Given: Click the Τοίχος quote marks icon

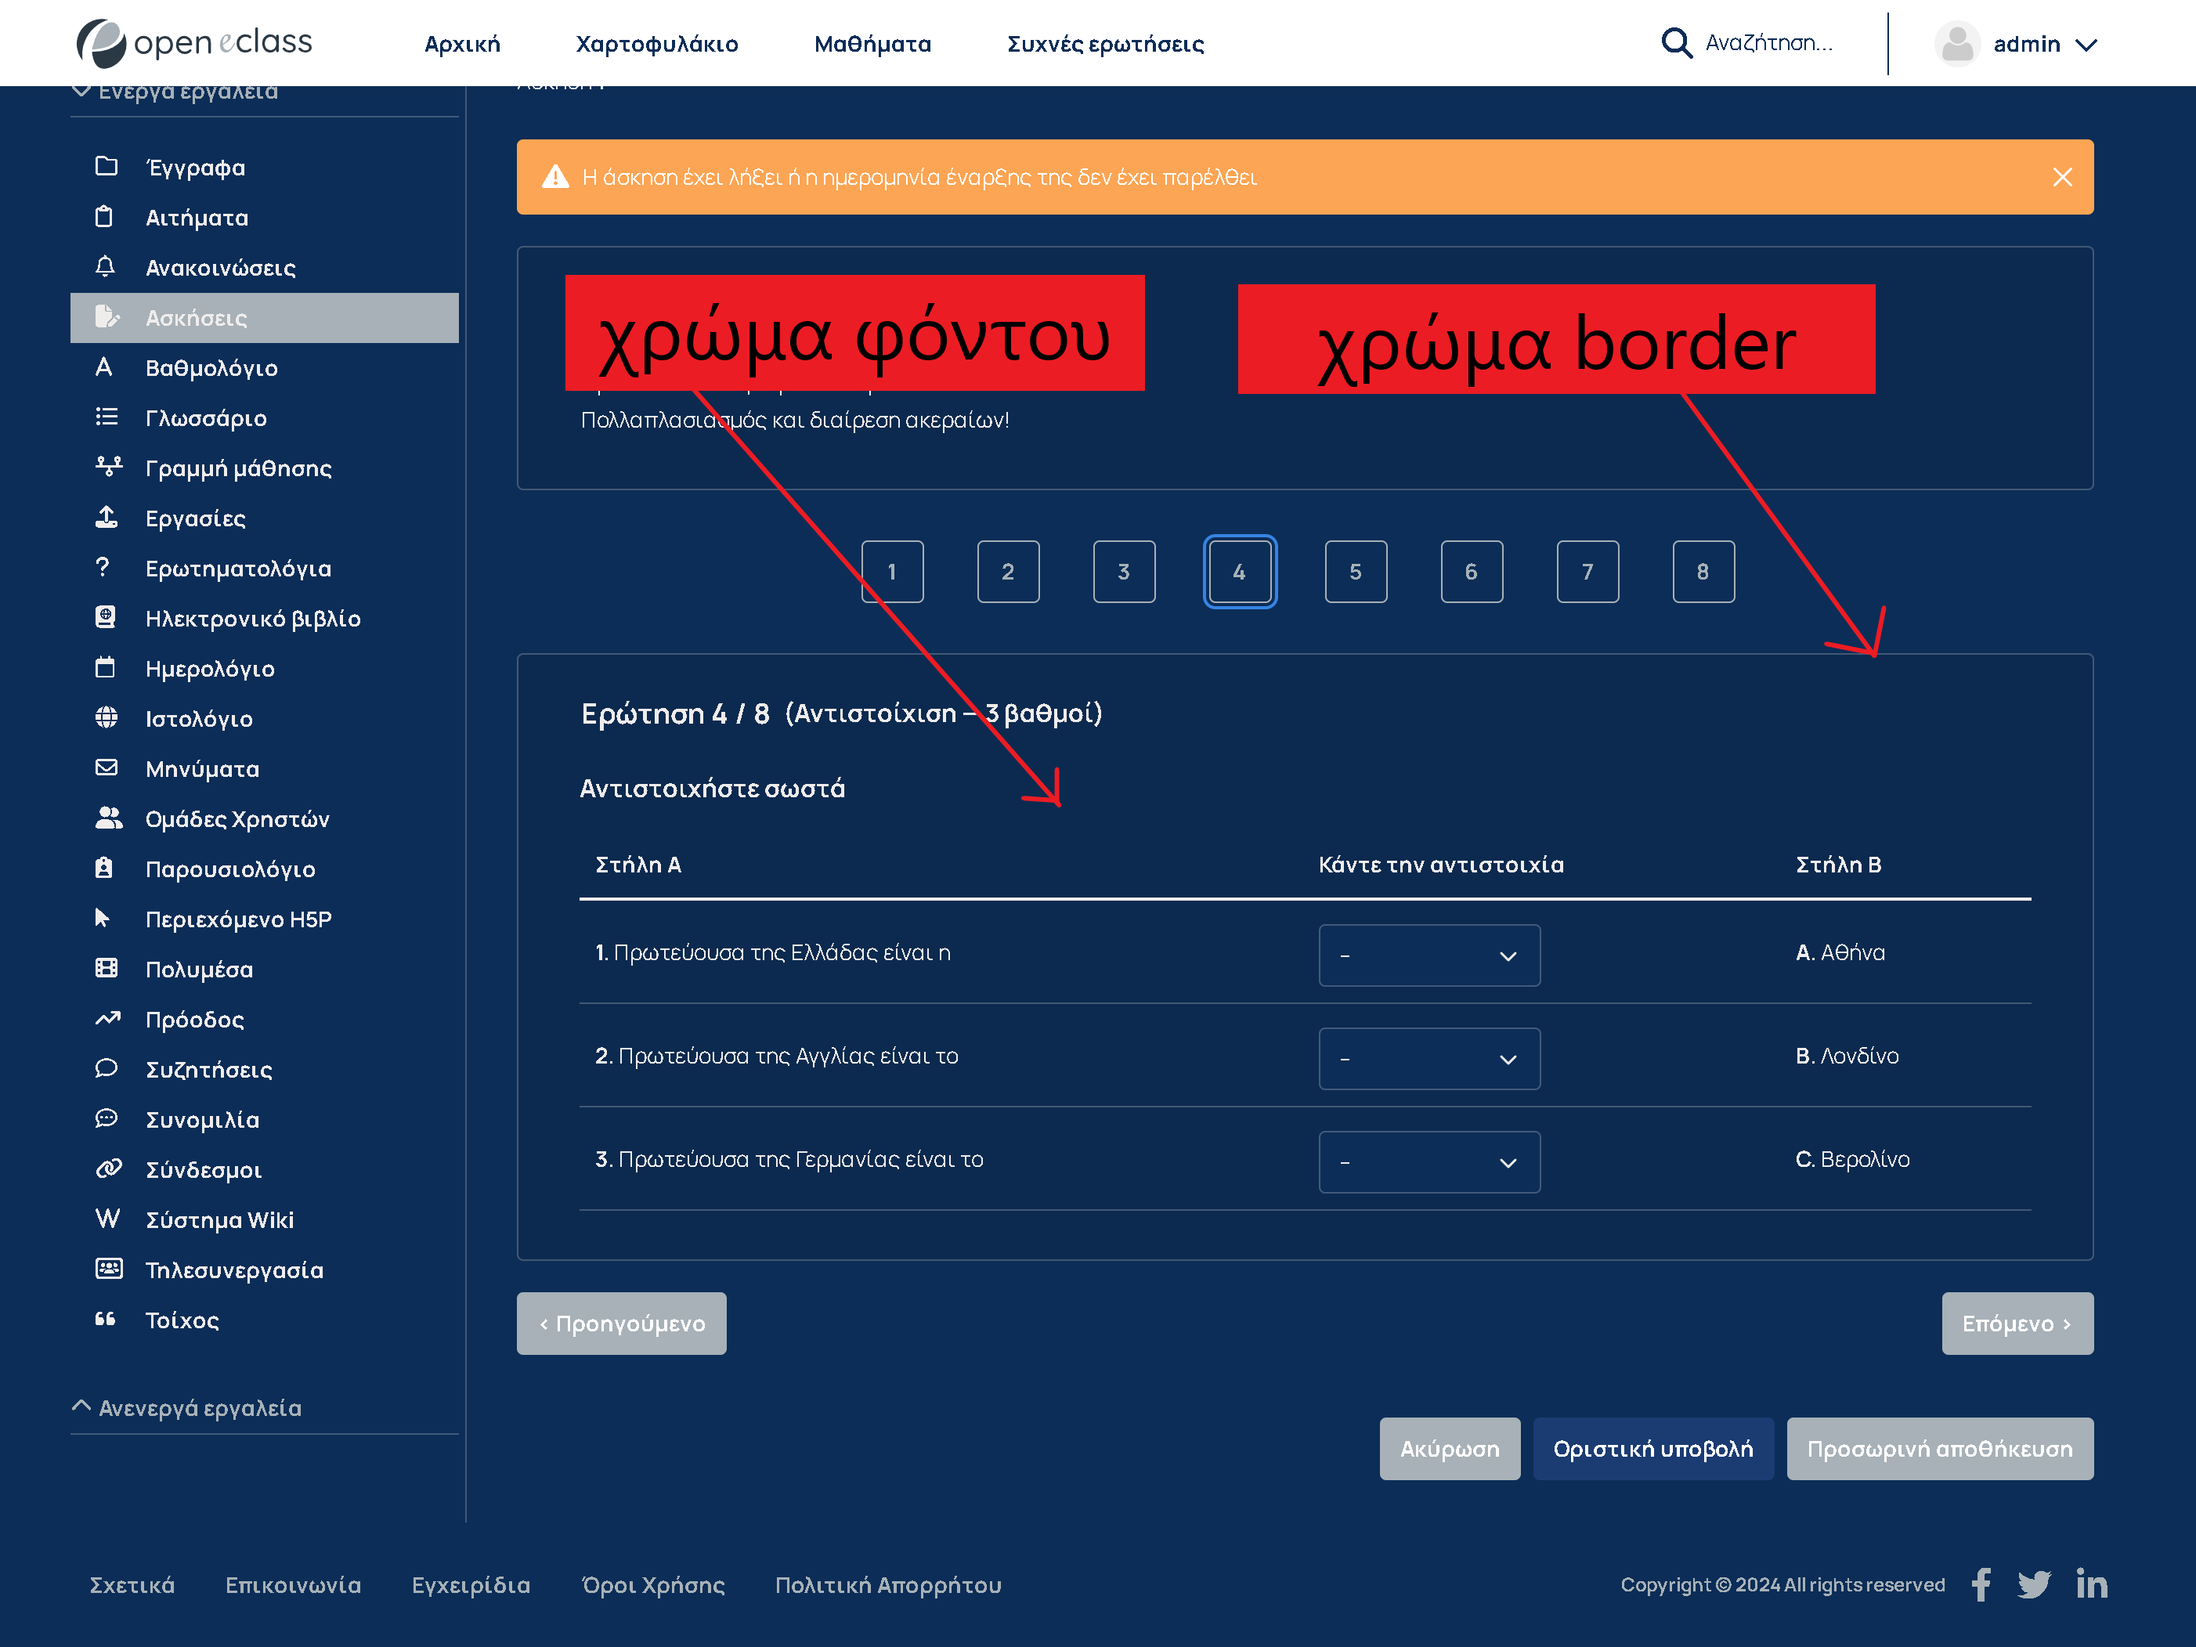Looking at the screenshot, I should 105,1318.
